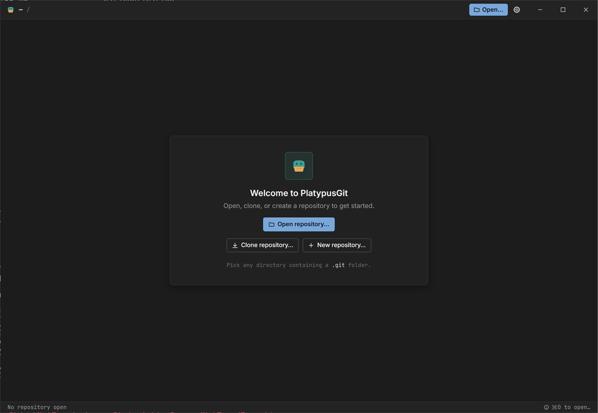
Task: Minimize the PlatypusGit window
Action: (x=540, y=9)
